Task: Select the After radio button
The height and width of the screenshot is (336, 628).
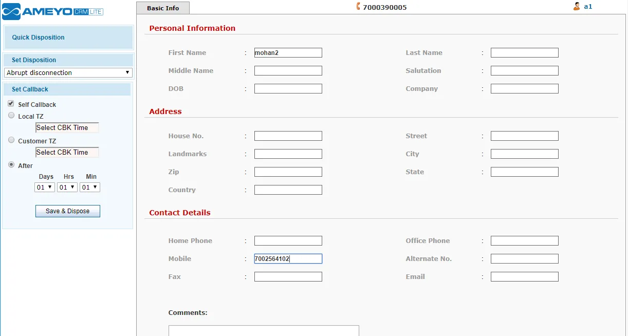Action: pos(11,165)
